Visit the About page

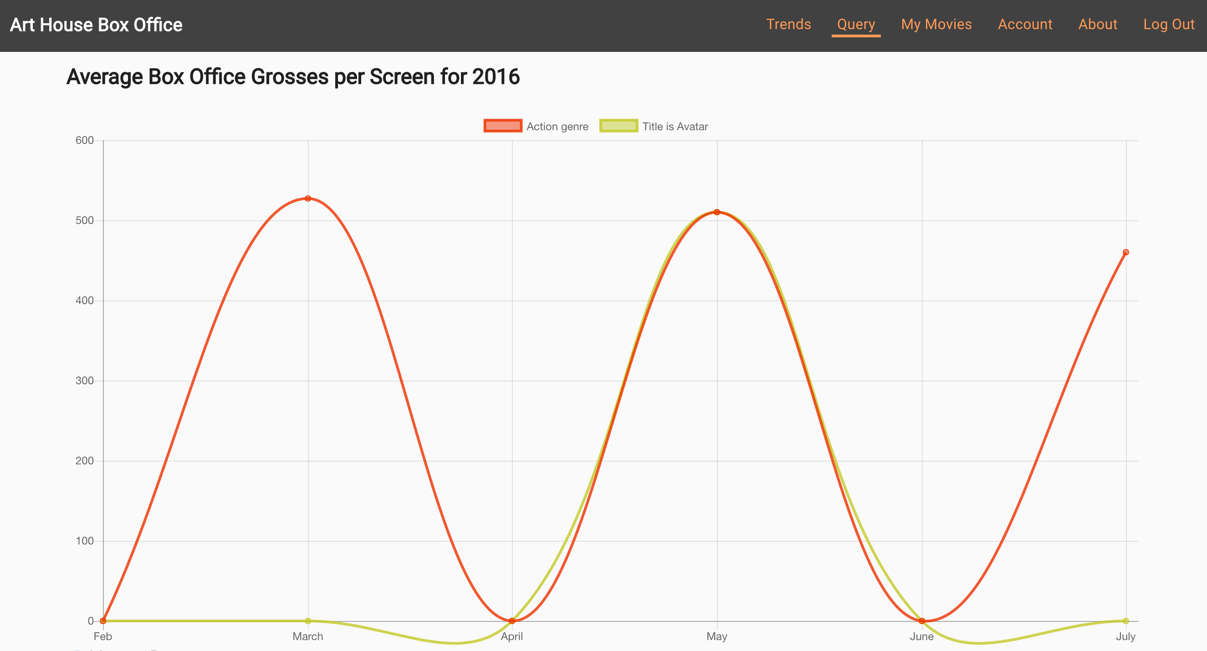coord(1097,24)
